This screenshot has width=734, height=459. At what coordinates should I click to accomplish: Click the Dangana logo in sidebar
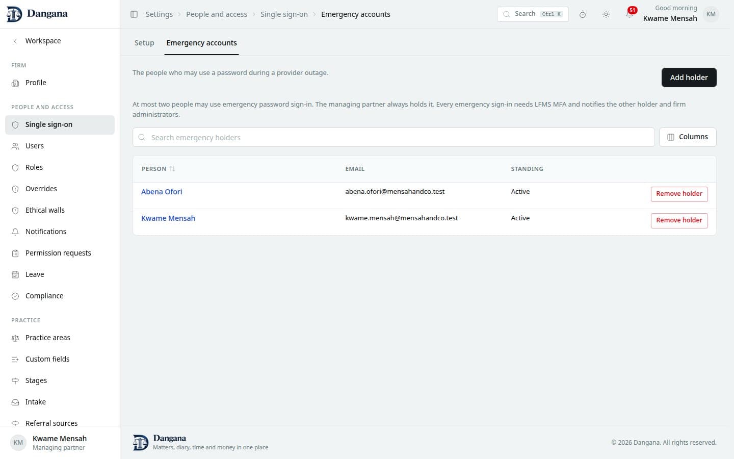[x=37, y=14]
